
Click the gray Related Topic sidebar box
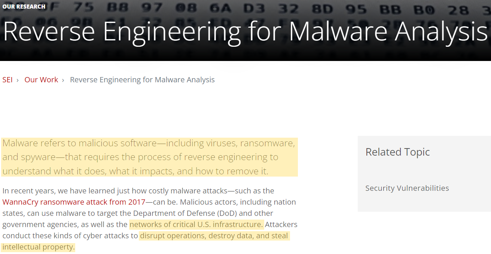(x=424, y=174)
